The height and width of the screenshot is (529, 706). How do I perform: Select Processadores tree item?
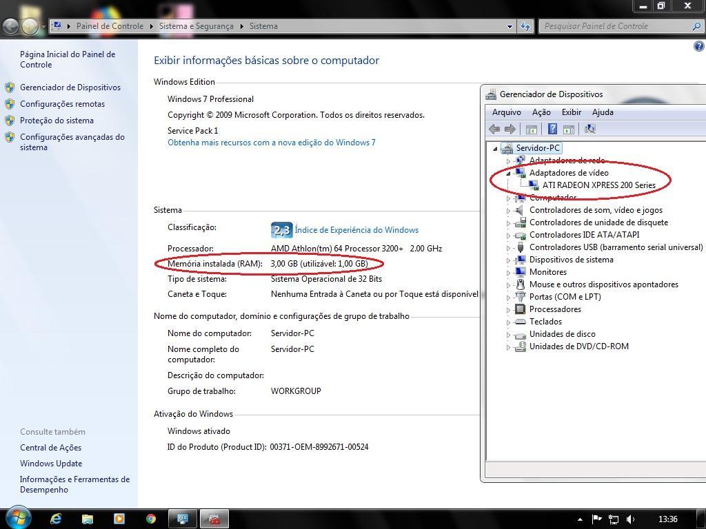pyautogui.click(x=555, y=309)
